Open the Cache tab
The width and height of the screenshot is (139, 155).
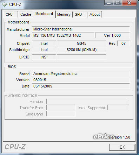26,14
